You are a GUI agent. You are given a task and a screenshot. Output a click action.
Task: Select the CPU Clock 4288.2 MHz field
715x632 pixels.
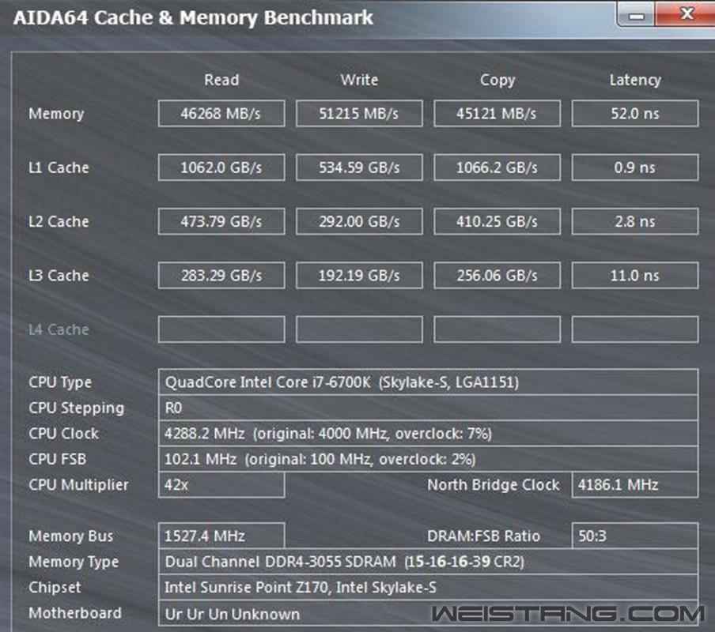point(427,434)
